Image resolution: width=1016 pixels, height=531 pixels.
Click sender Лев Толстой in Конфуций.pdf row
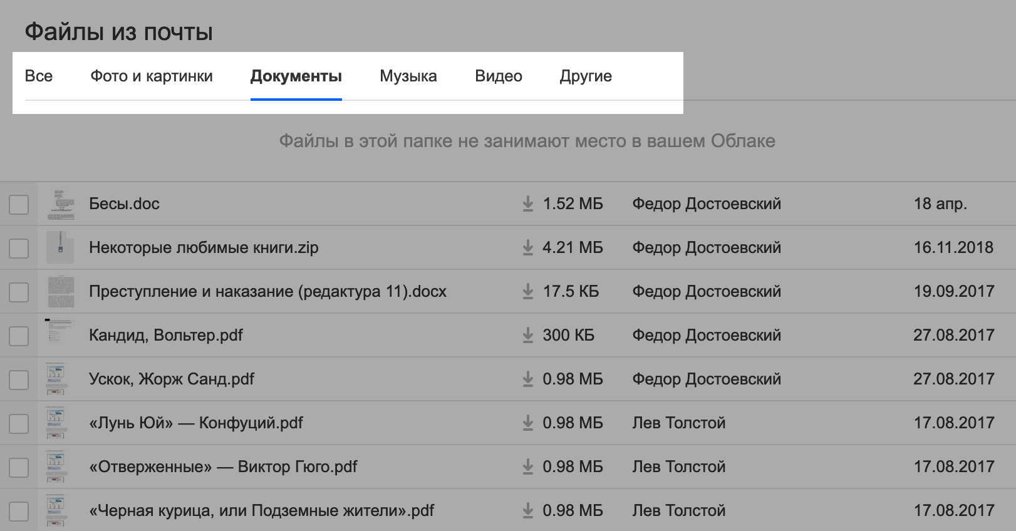[x=679, y=423]
